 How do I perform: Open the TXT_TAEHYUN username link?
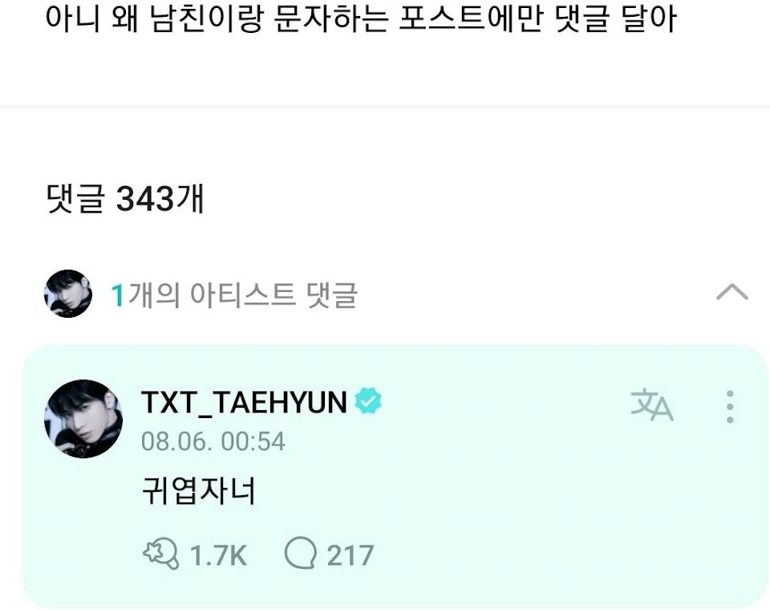click(x=244, y=402)
